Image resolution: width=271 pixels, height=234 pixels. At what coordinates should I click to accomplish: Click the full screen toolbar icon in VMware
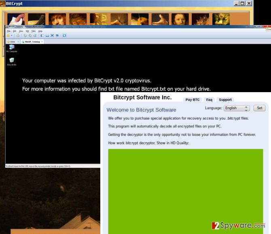(52, 36)
